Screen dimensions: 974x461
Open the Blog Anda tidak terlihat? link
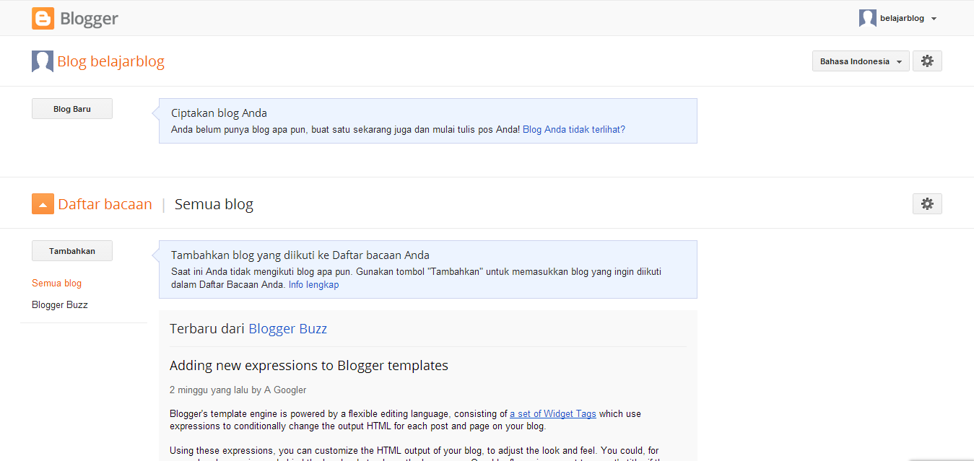coord(574,130)
